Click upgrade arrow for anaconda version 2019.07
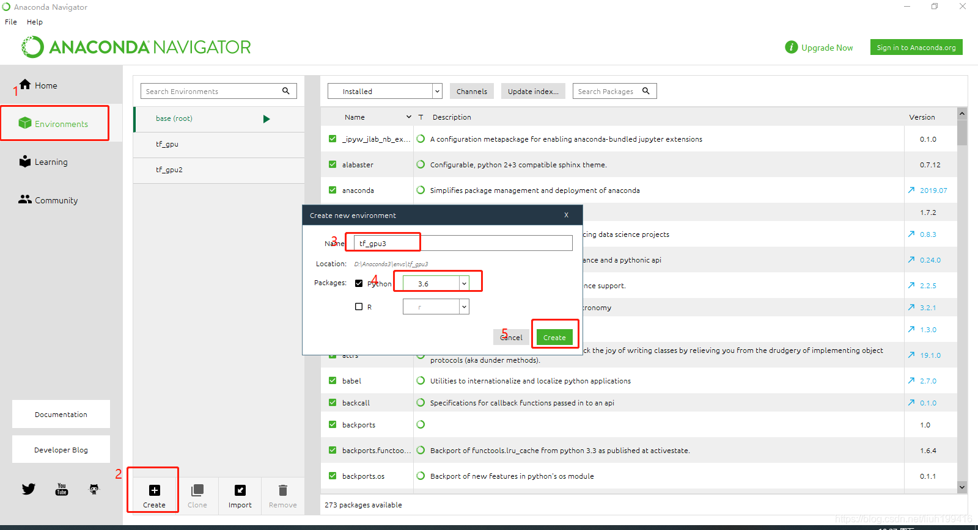Image resolution: width=978 pixels, height=530 pixels. pos(911,191)
